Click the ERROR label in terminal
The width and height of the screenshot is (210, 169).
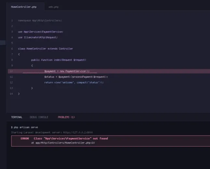25,138
